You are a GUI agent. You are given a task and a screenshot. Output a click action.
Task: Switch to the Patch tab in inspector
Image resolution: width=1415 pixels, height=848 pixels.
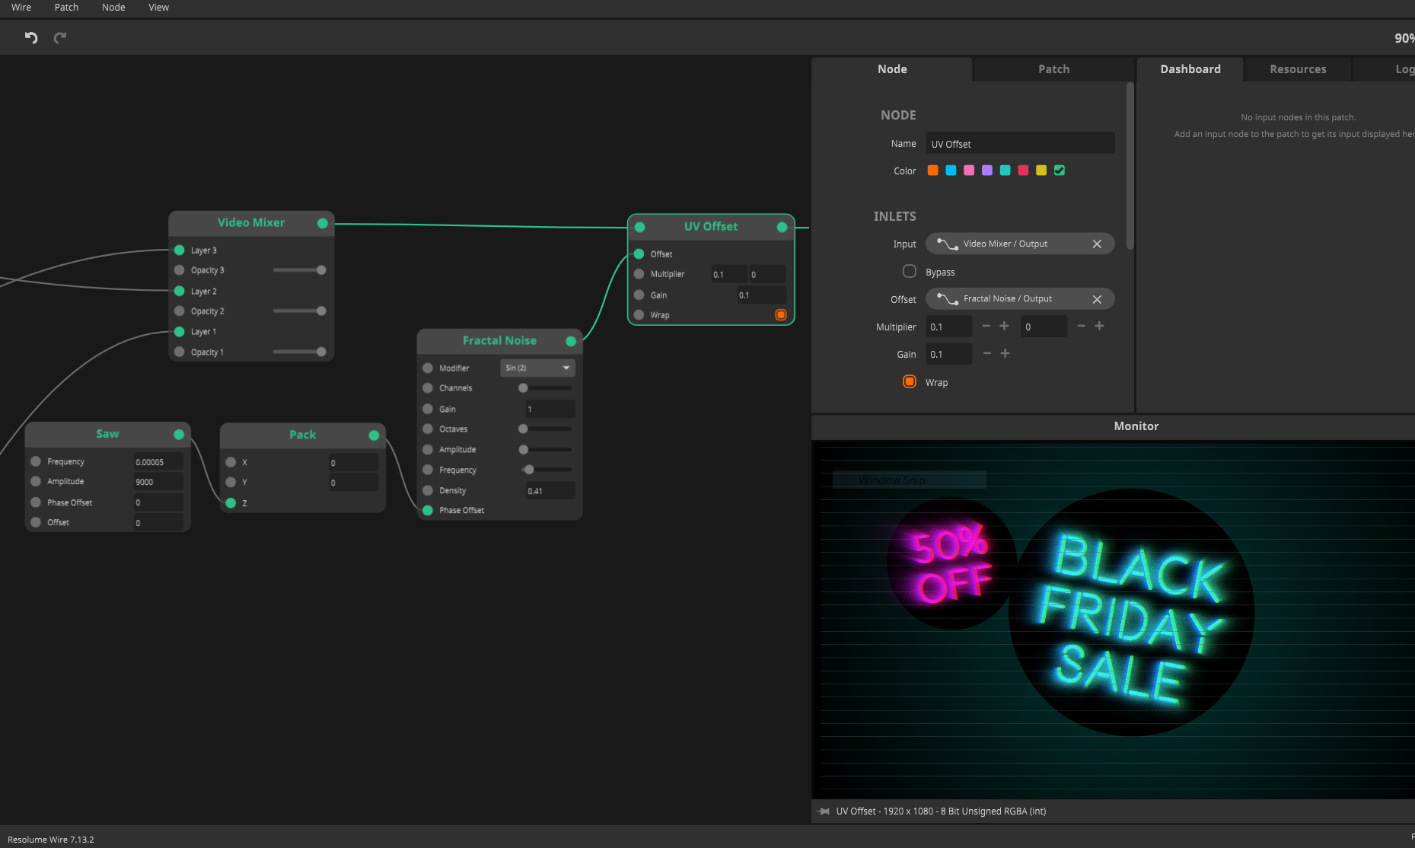(1053, 69)
